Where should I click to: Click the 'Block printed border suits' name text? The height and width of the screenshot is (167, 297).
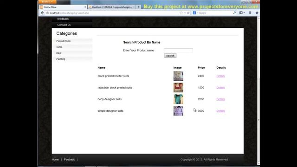[113, 76]
